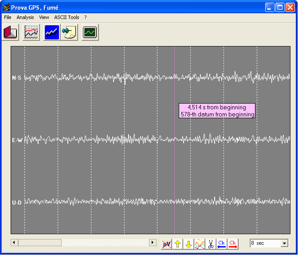The image size is (298, 255).
Task: Toggle the multicolored overlapping traces button
Action: pyautogui.click(x=200, y=243)
